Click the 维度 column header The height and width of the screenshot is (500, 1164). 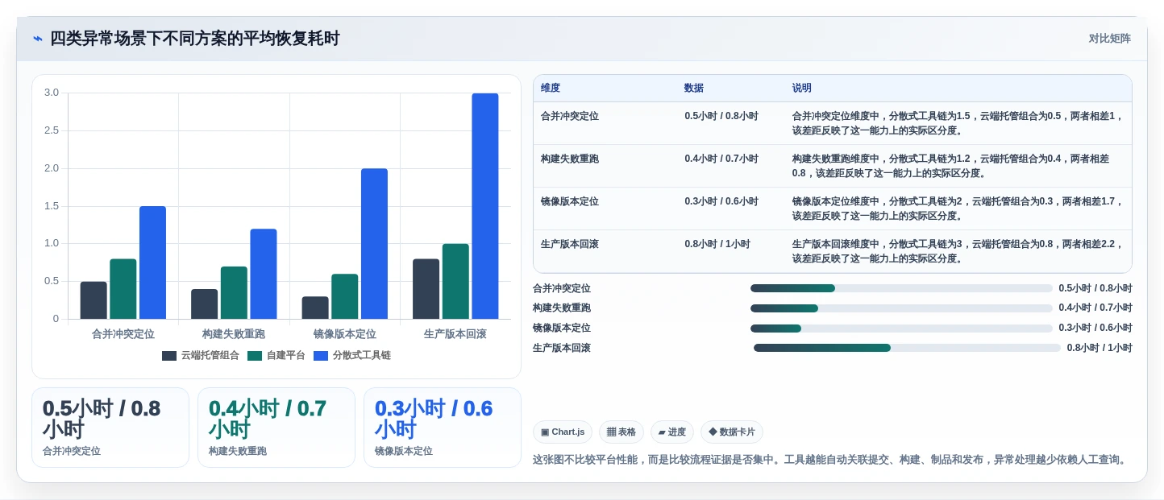pyautogui.click(x=551, y=89)
